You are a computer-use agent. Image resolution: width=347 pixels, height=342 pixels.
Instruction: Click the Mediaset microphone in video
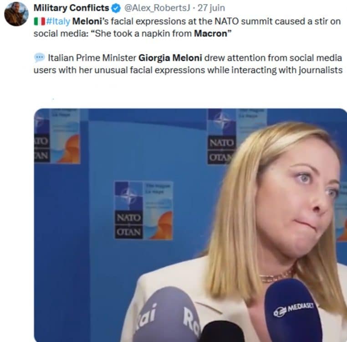click(x=293, y=310)
